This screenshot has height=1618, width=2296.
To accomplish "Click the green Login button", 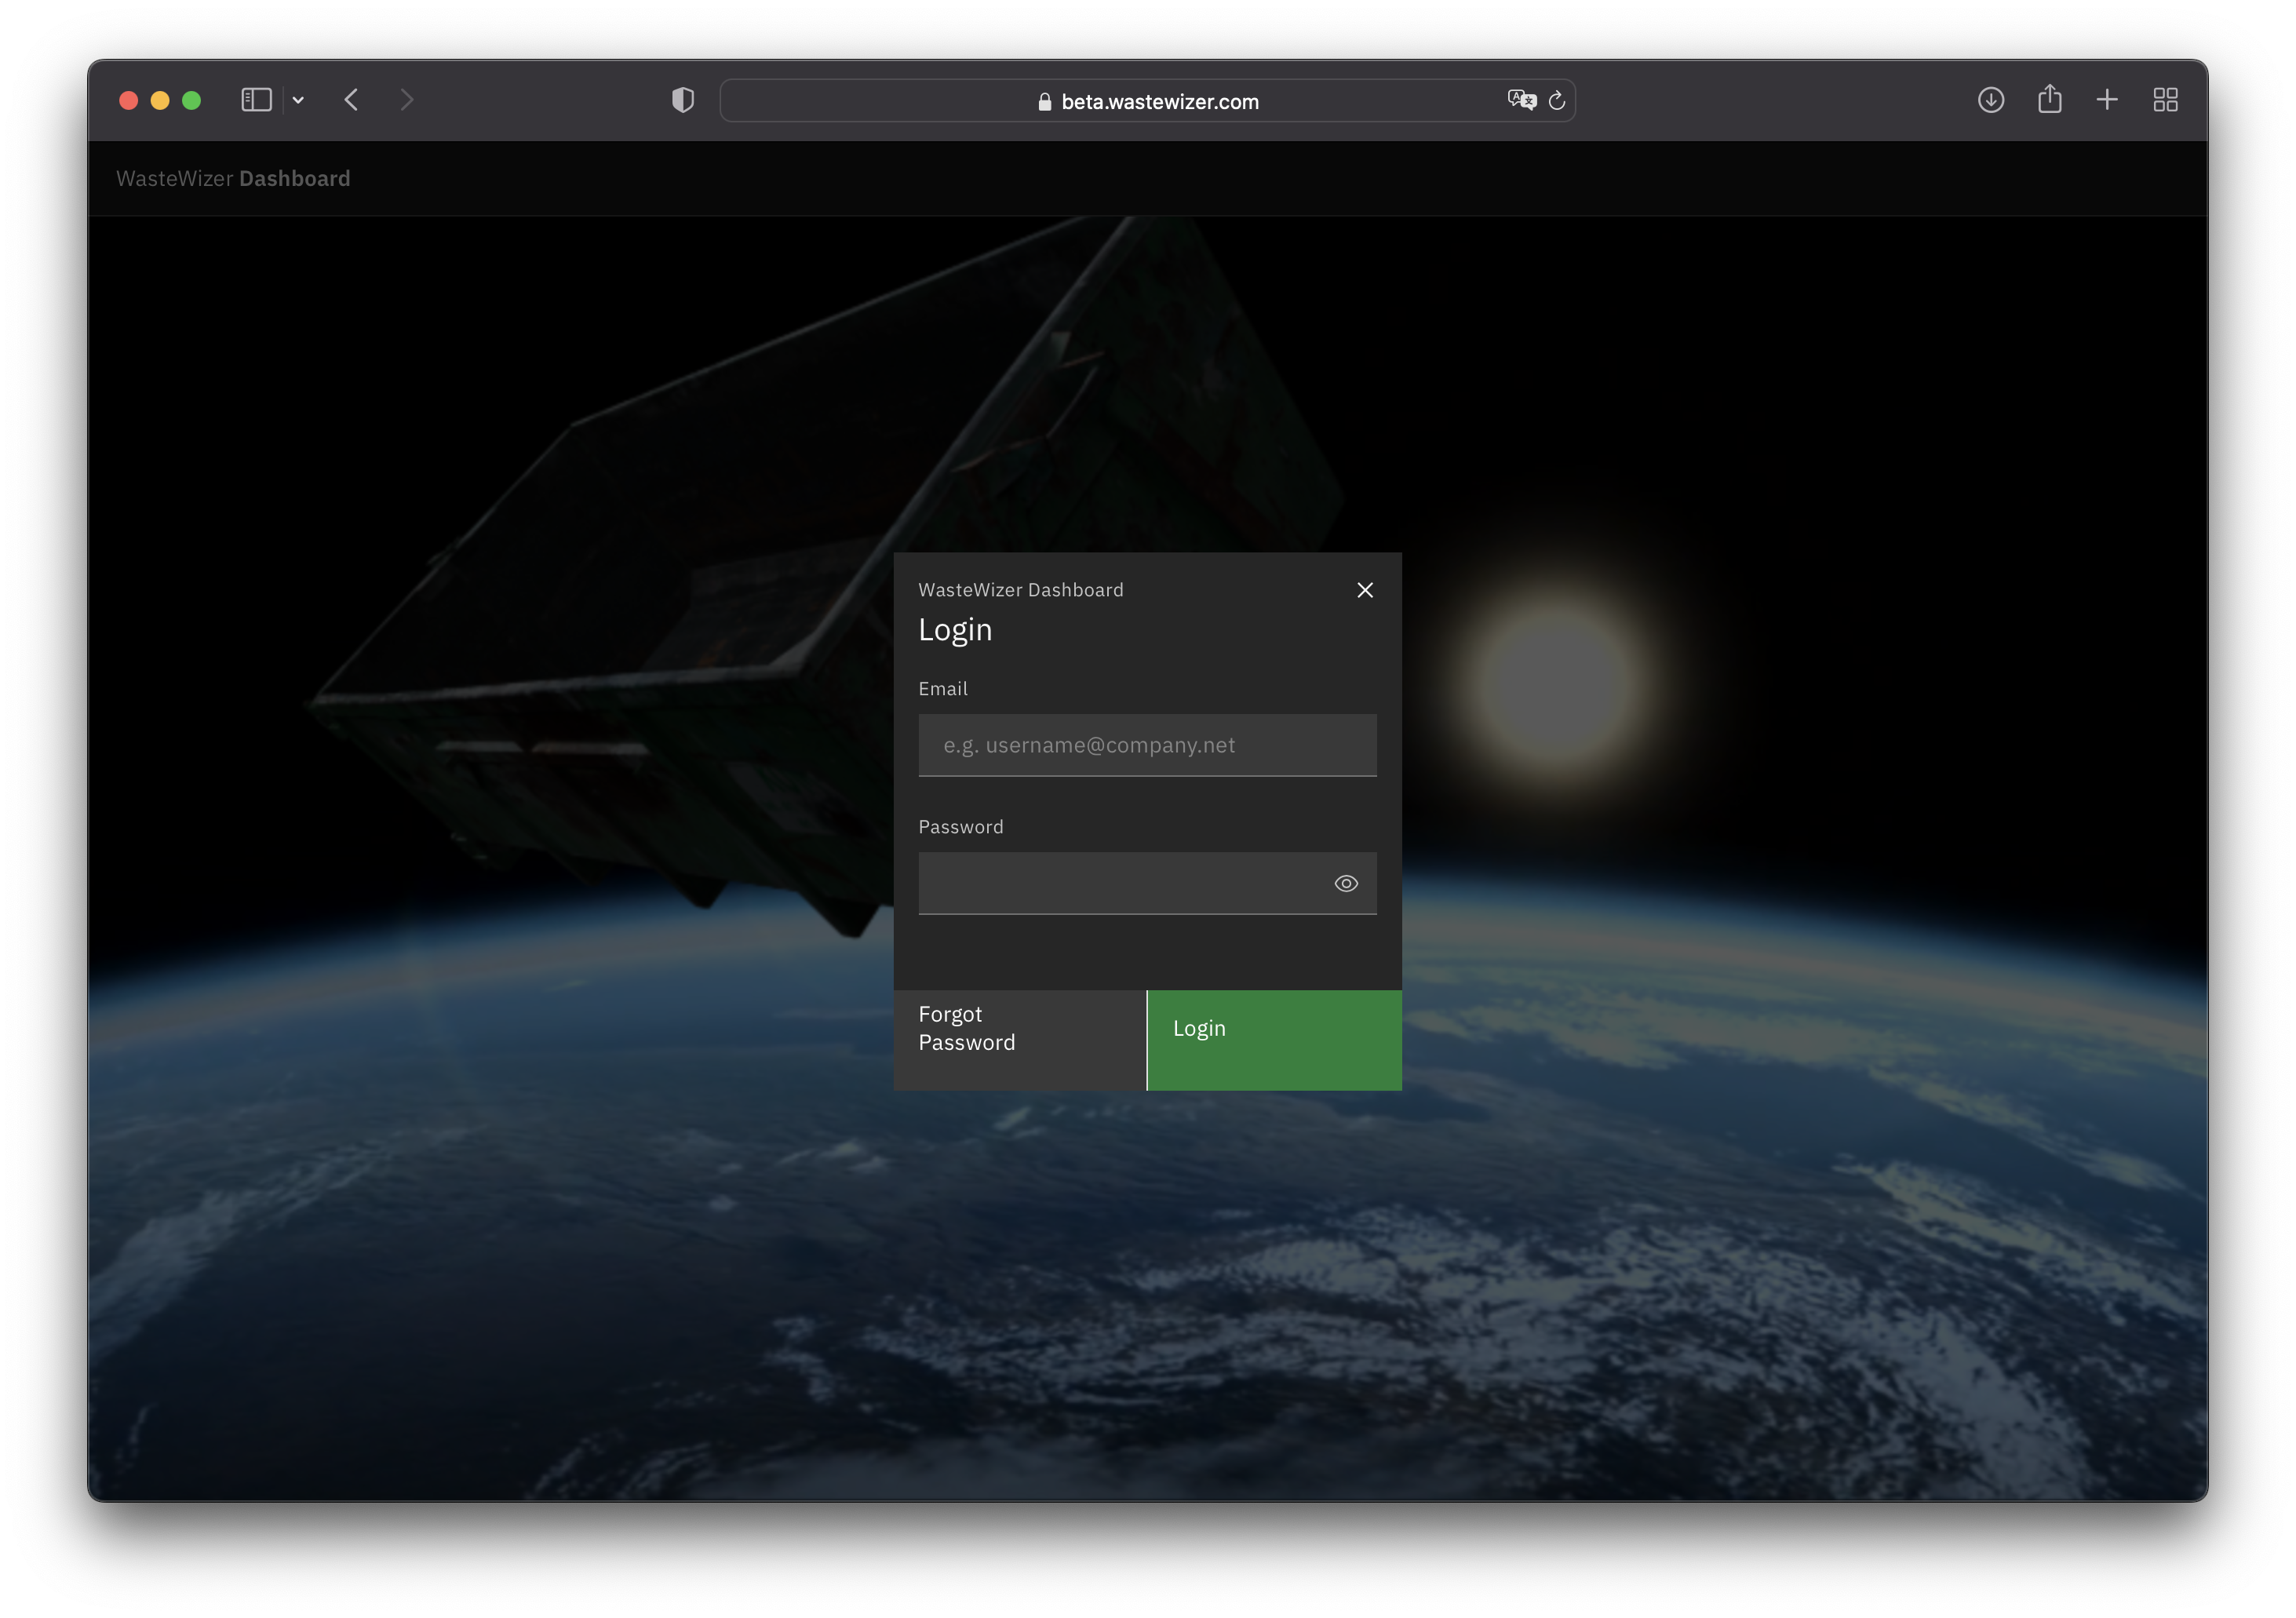I will 1274,1040.
